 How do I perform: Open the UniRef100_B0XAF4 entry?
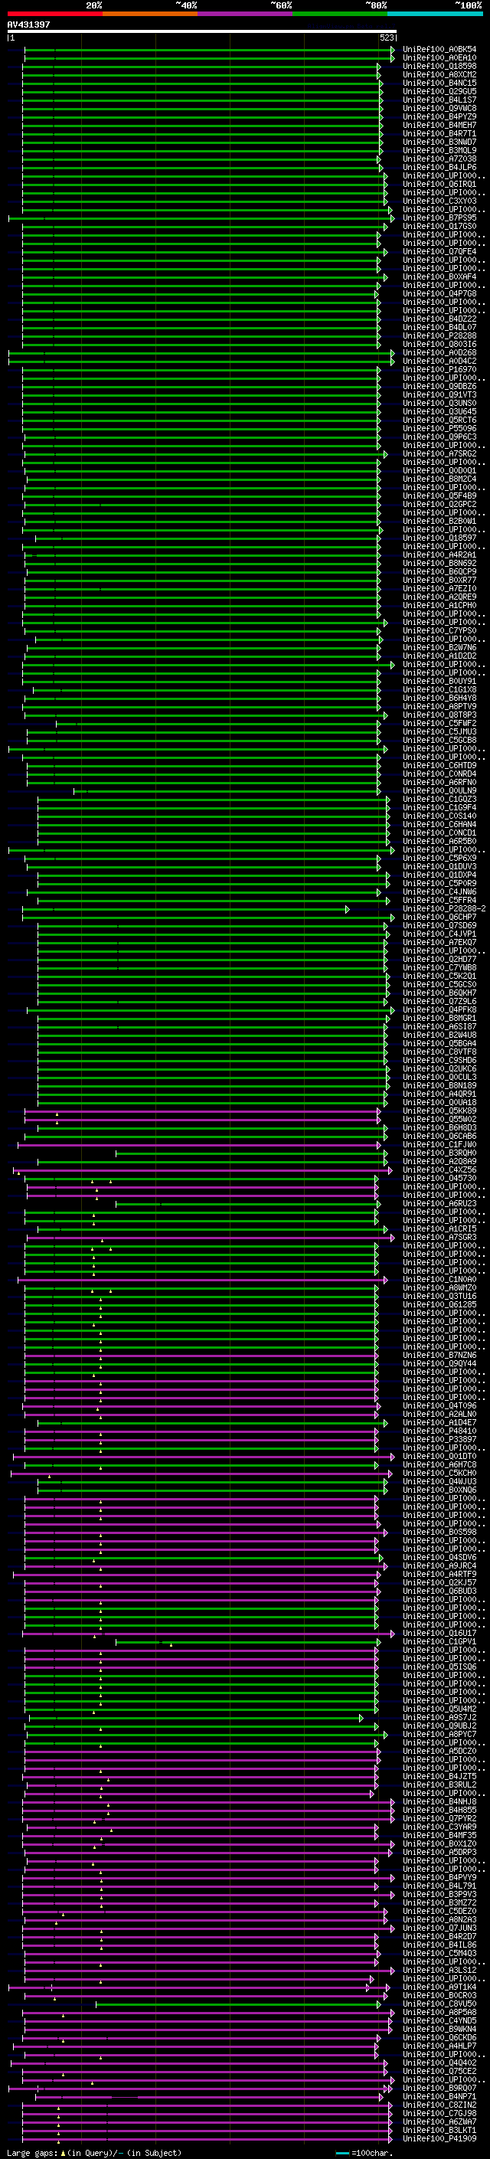[439, 276]
